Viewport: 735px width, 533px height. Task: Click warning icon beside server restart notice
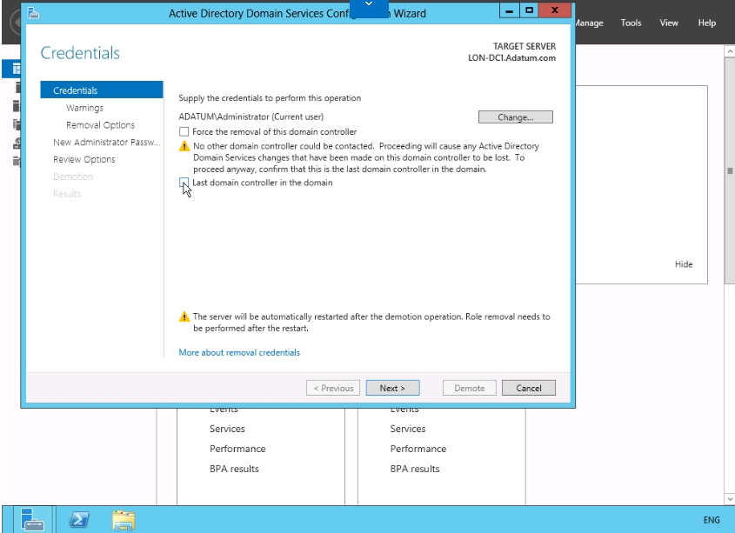[x=184, y=317]
